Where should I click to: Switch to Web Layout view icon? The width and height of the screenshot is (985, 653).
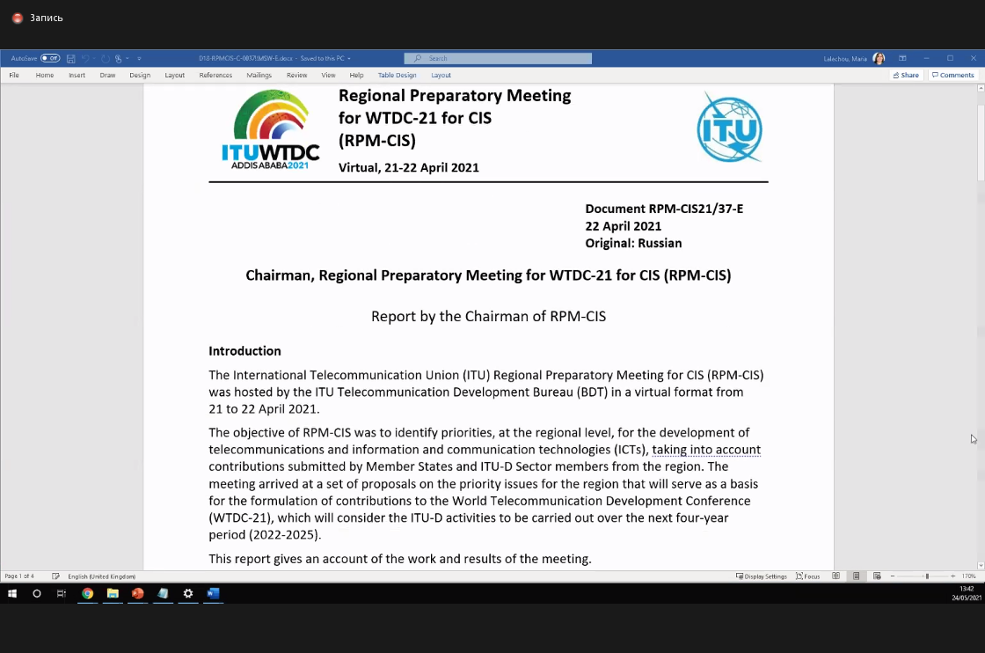877,576
